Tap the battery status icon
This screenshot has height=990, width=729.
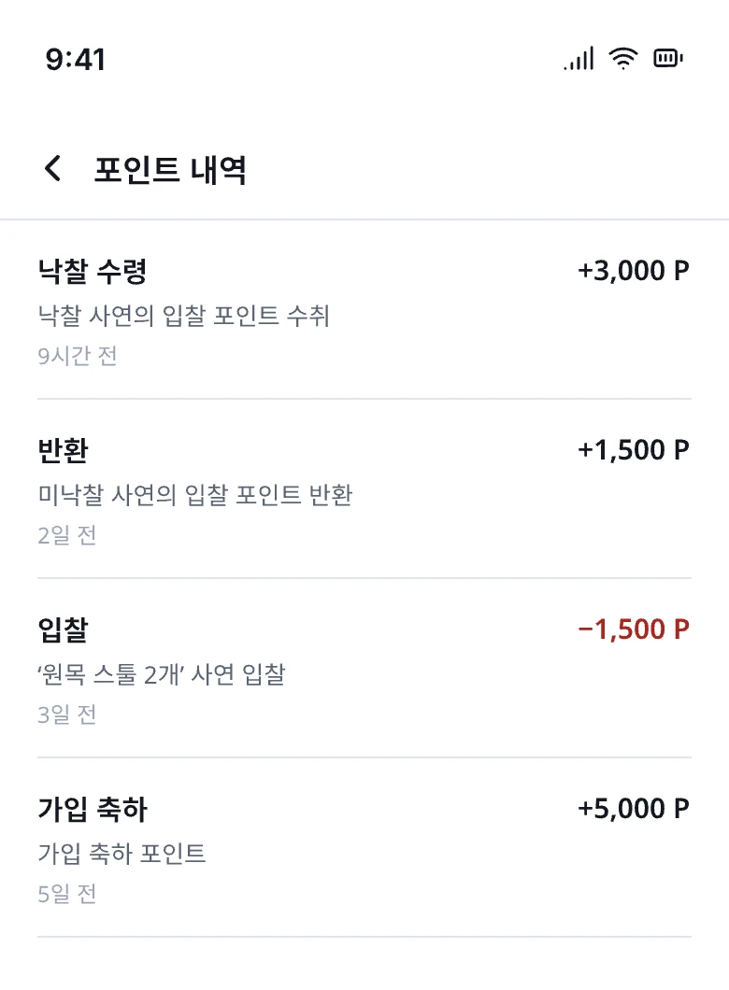tap(668, 58)
